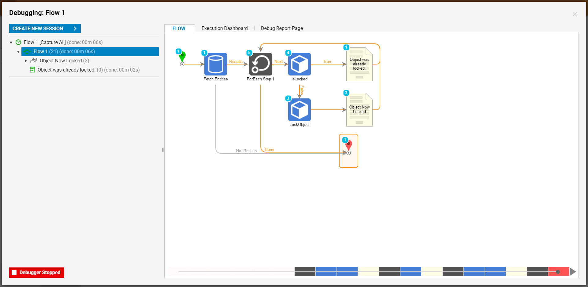Screen dimensions: 588x287
Task: Close the Debugging Flow 1 dialog
Action: pyautogui.click(x=575, y=14)
